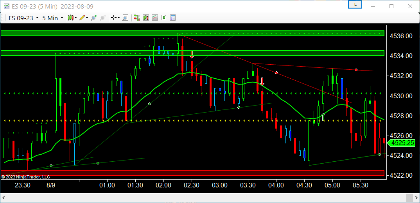This screenshot has width=420, height=203.
Task: Click the 4528.00 price axis label
Action: coord(401,115)
